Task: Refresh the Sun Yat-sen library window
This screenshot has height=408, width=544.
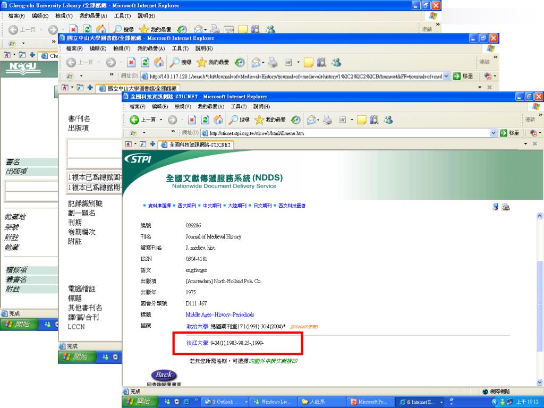Action: tap(145, 63)
